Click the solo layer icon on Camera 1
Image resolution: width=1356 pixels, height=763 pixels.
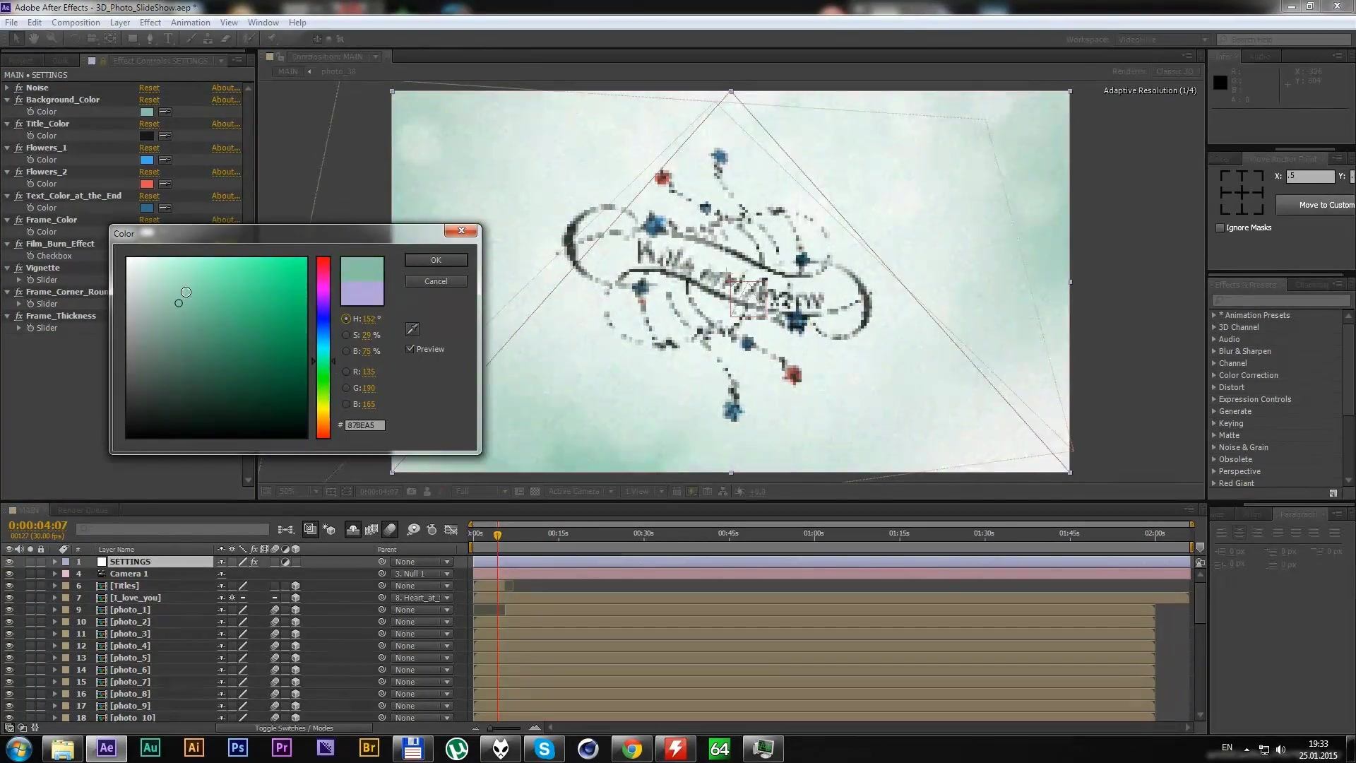[30, 573]
